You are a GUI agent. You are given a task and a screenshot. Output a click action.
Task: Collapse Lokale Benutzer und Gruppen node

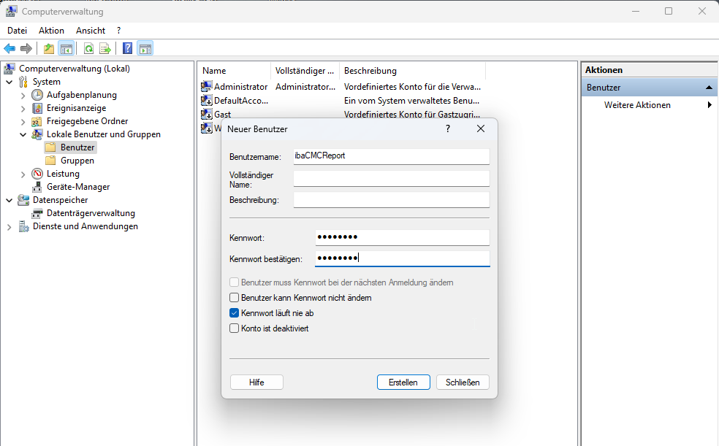(23, 134)
